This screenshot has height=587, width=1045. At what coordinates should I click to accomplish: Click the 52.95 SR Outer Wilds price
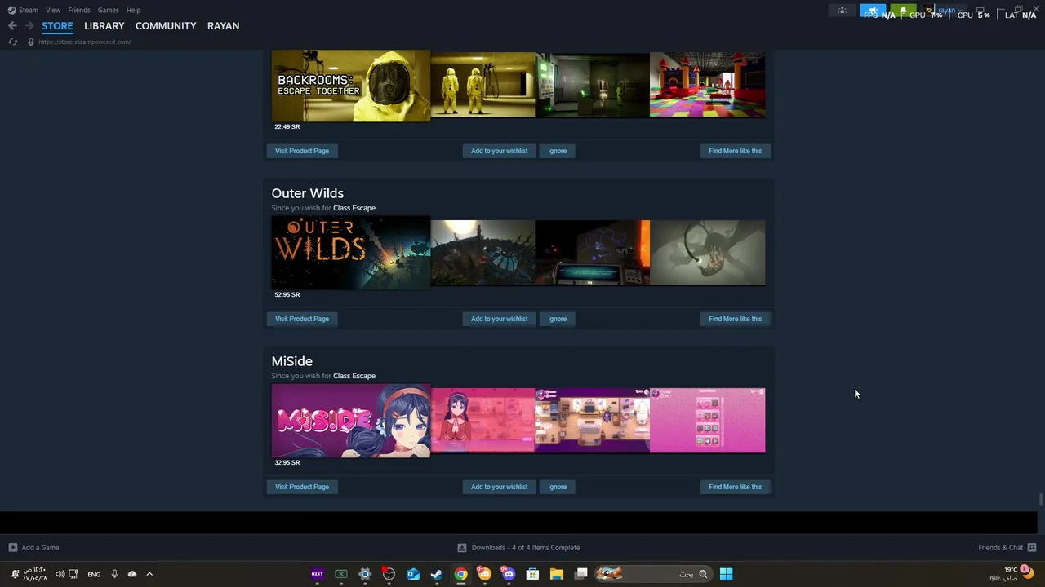[x=287, y=294]
